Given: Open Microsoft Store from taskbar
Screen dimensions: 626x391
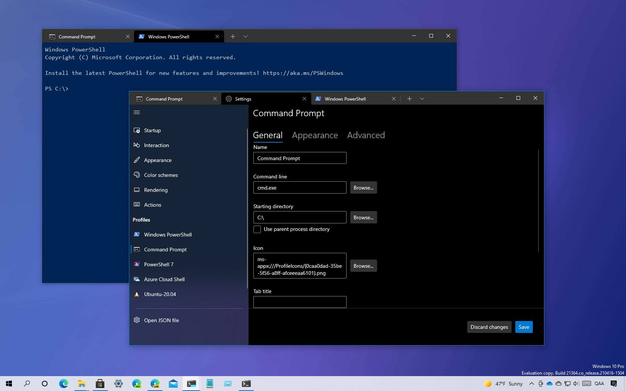Looking at the screenshot, I should 100,384.
